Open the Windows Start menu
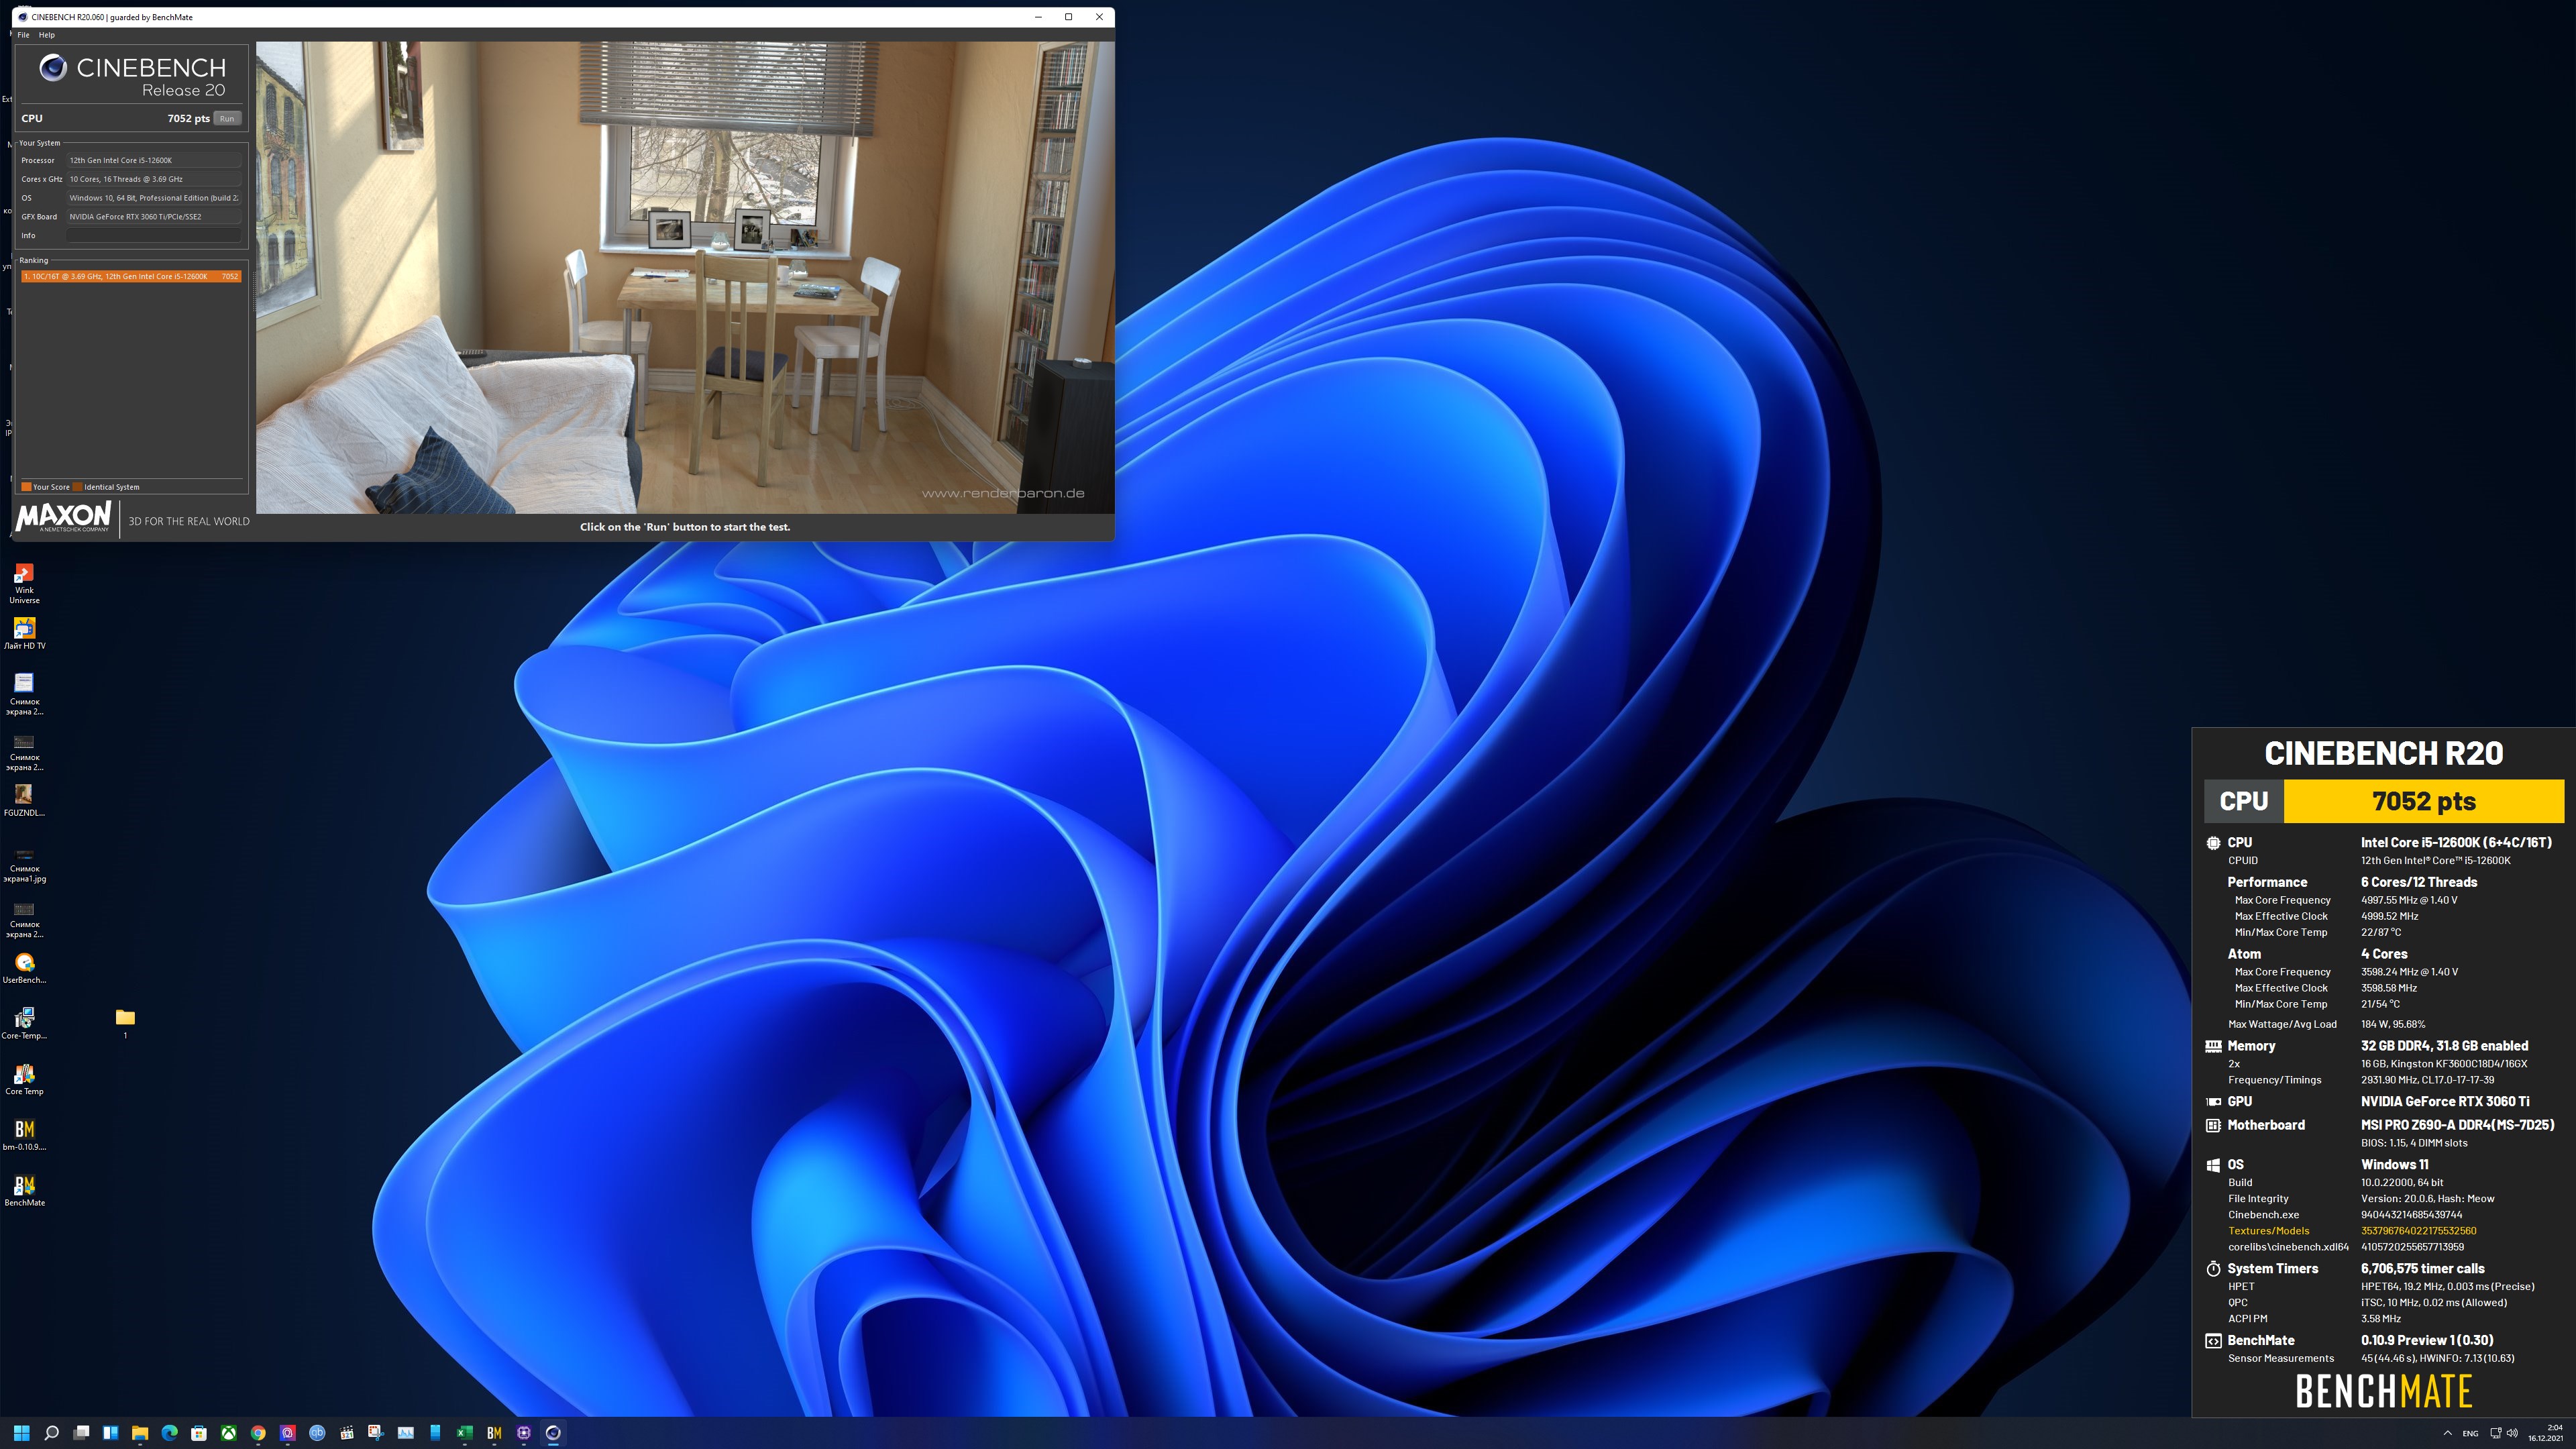This screenshot has width=2576, height=1449. [x=22, y=1433]
